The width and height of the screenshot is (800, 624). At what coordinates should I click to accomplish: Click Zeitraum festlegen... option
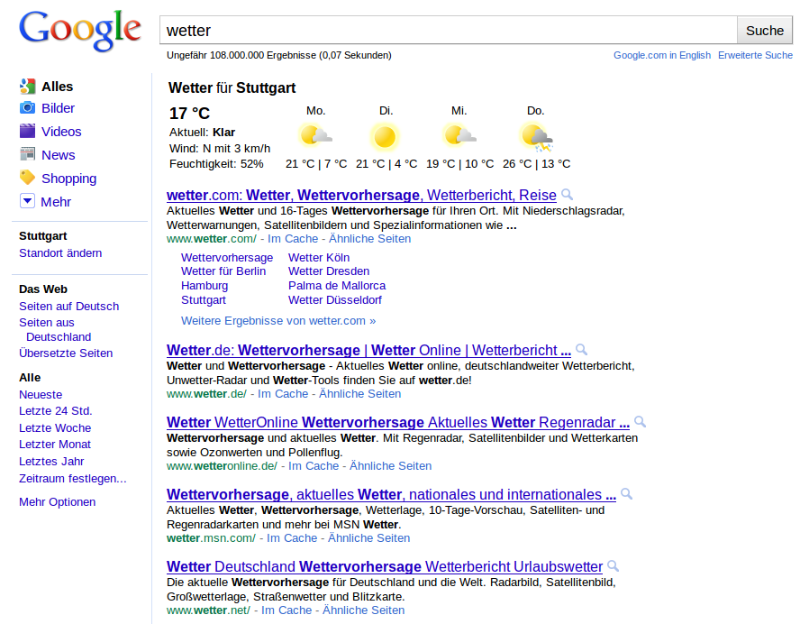click(72, 478)
